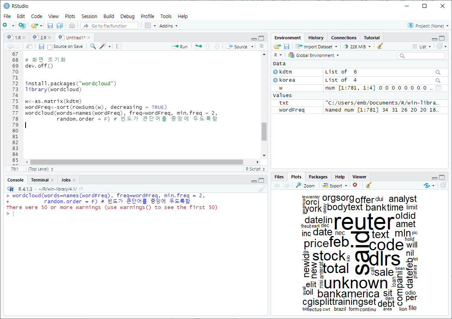Click the New File icon in main toolbar
Viewport: 452px width, 319px height.
[x=5, y=25]
